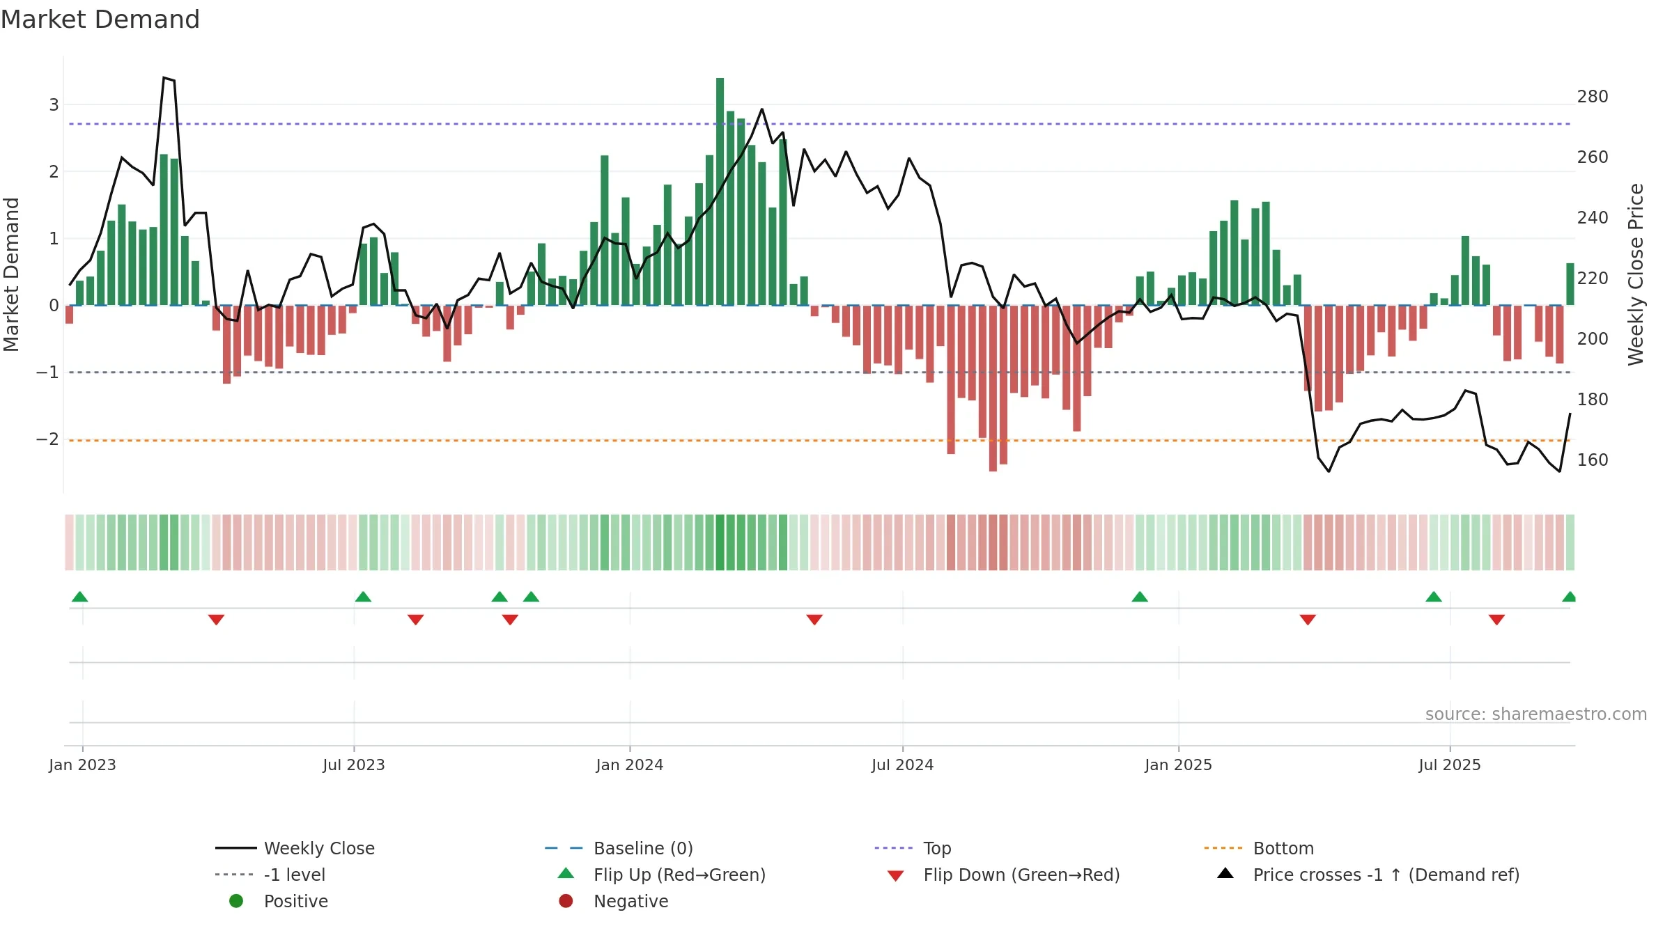Click the -1 level legend label
1672x940 pixels.
[x=295, y=875]
